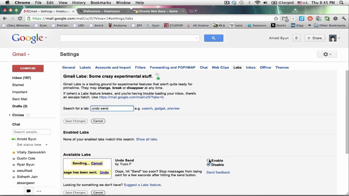Screen dimensions: 349x196
Task: Click the top Save Changes button
Action: (x=76, y=121)
